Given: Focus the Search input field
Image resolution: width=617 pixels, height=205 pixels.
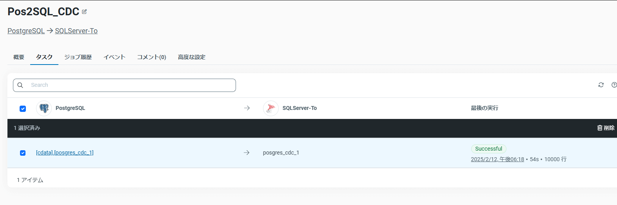Looking at the screenshot, I should 129,85.
